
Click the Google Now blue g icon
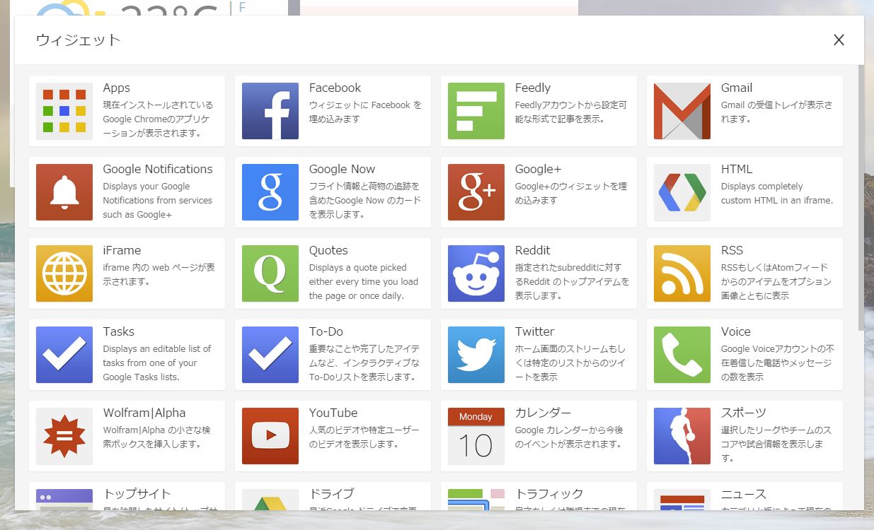[x=270, y=192]
